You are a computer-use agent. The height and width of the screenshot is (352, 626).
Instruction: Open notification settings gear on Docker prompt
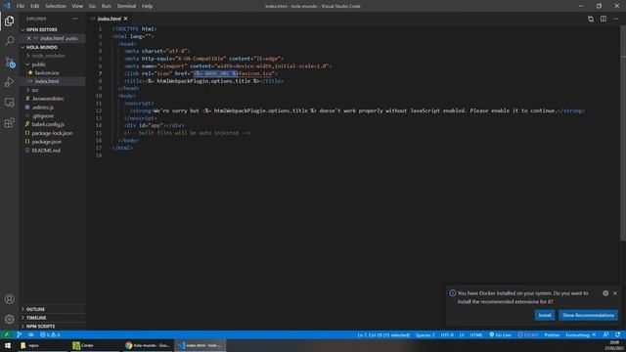tap(605, 293)
